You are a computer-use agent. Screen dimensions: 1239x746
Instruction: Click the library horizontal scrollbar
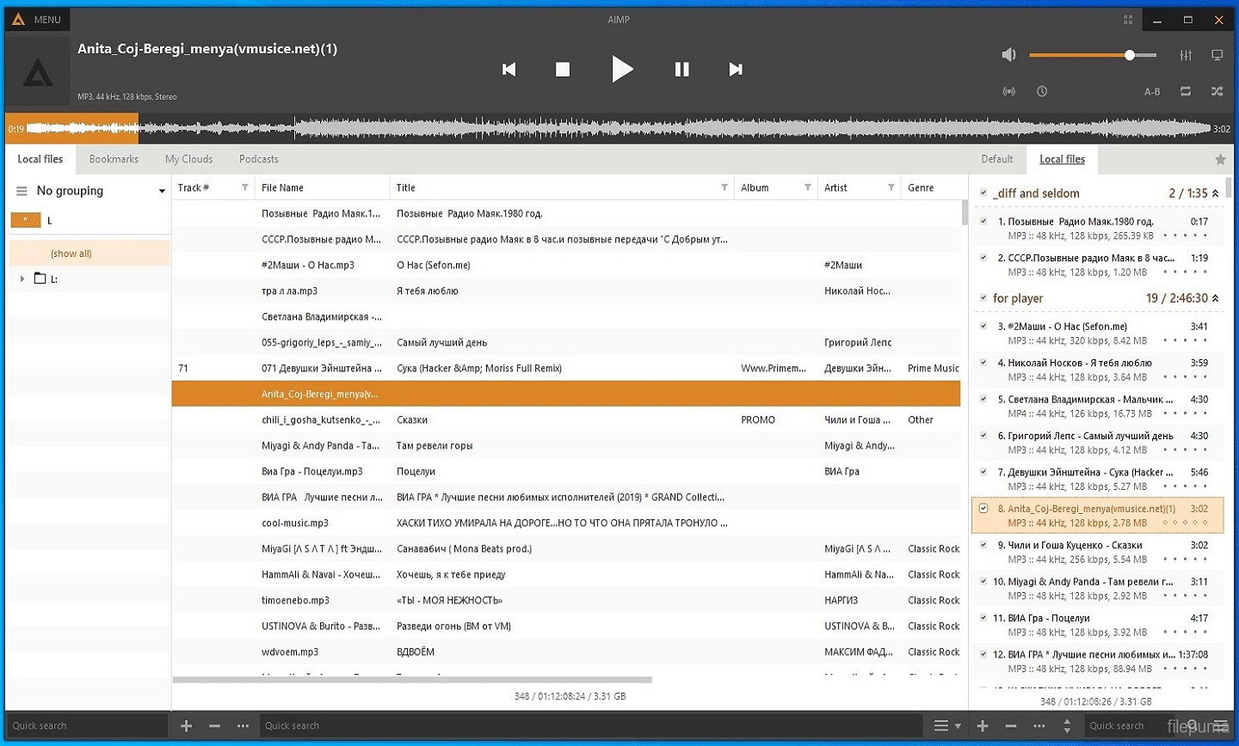pyautogui.click(x=412, y=680)
